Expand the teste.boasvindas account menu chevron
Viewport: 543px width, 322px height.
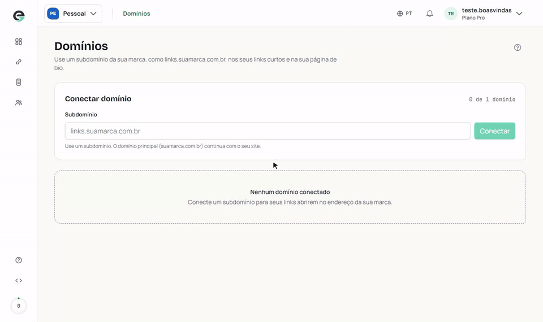click(x=519, y=14)
